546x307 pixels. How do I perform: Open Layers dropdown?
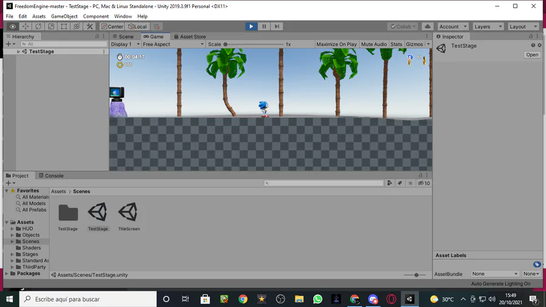(488, 27)
